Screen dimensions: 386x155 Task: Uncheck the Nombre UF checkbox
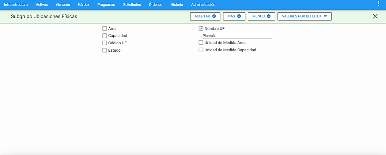[x=201, y=28]
